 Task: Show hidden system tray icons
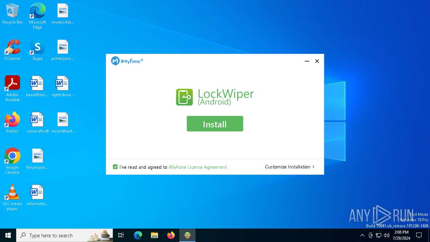tap(362, 235)
